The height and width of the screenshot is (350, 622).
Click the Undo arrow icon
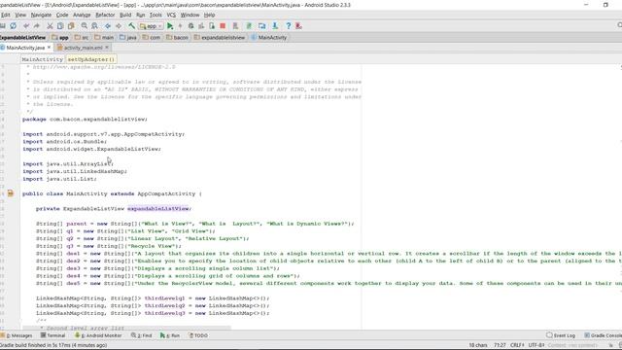[26, 26]
